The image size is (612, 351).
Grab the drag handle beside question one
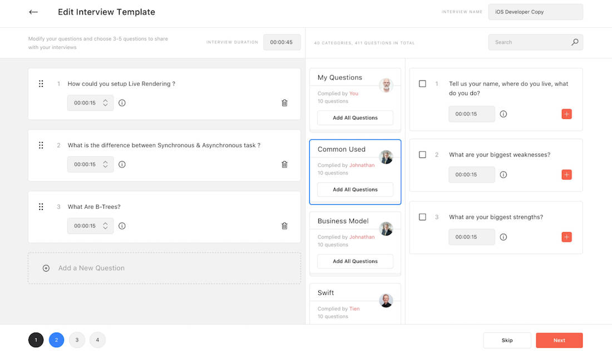tap(41, 83)
